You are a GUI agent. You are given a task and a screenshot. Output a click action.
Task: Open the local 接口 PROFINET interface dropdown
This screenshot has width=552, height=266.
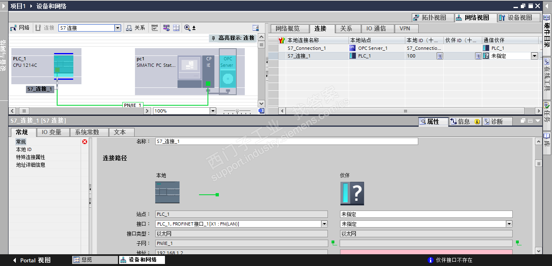[324, 224]
